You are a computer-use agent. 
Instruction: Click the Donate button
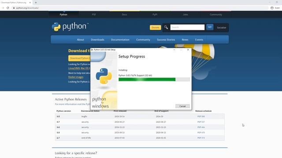point(155,27)
